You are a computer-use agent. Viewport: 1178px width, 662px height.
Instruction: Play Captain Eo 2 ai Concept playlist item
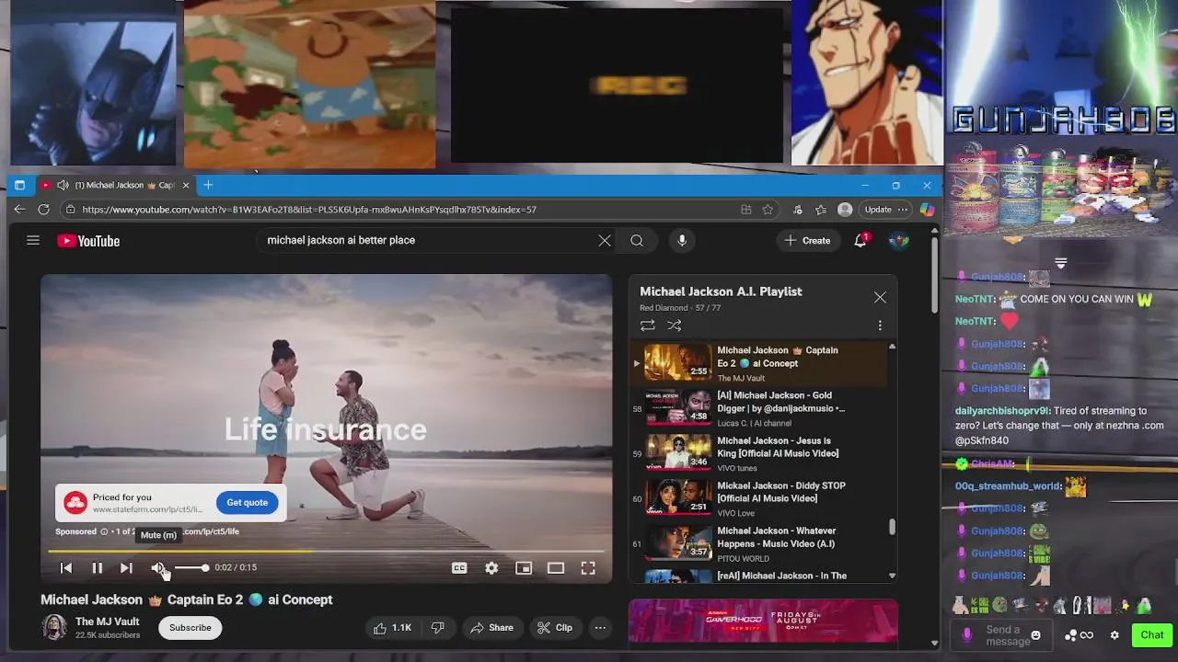(759, 363)
